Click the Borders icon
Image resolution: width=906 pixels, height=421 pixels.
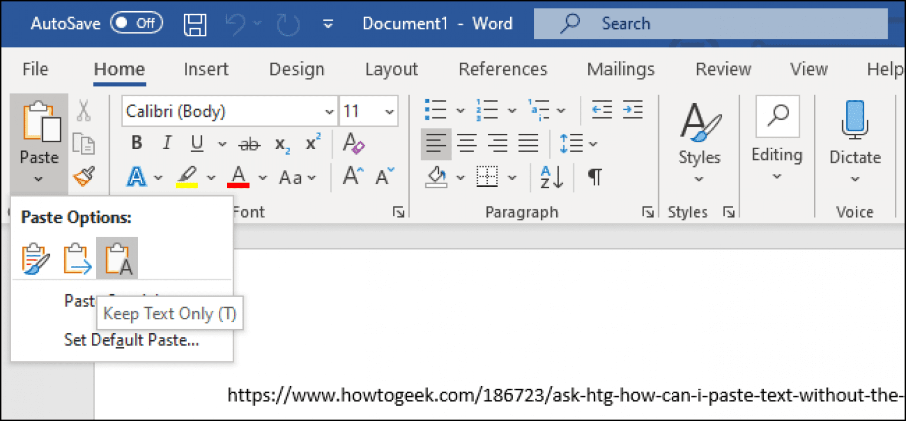(x=487, y=177)
